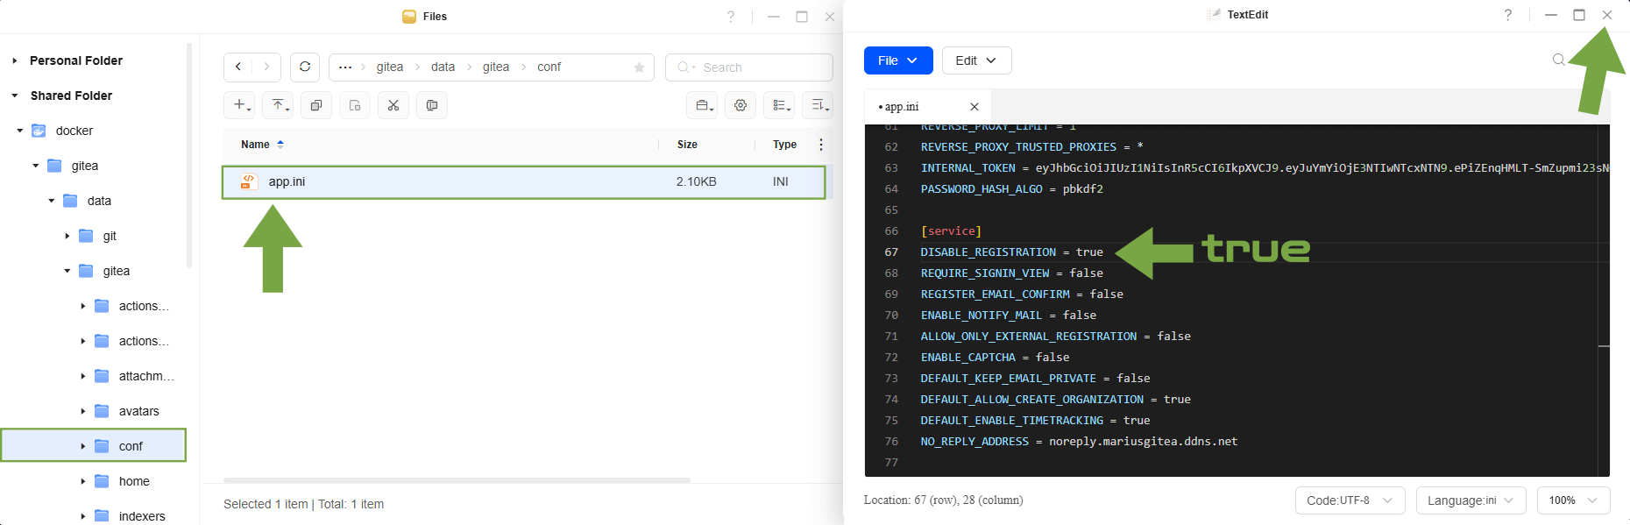Screen dimensions: 1630x525
Task: Open the Tools briefcase menu
Action: click(x=702, y=105)
